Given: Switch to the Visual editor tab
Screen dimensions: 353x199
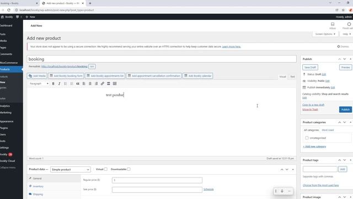Looking at the screenshot, I should (282, 77).
